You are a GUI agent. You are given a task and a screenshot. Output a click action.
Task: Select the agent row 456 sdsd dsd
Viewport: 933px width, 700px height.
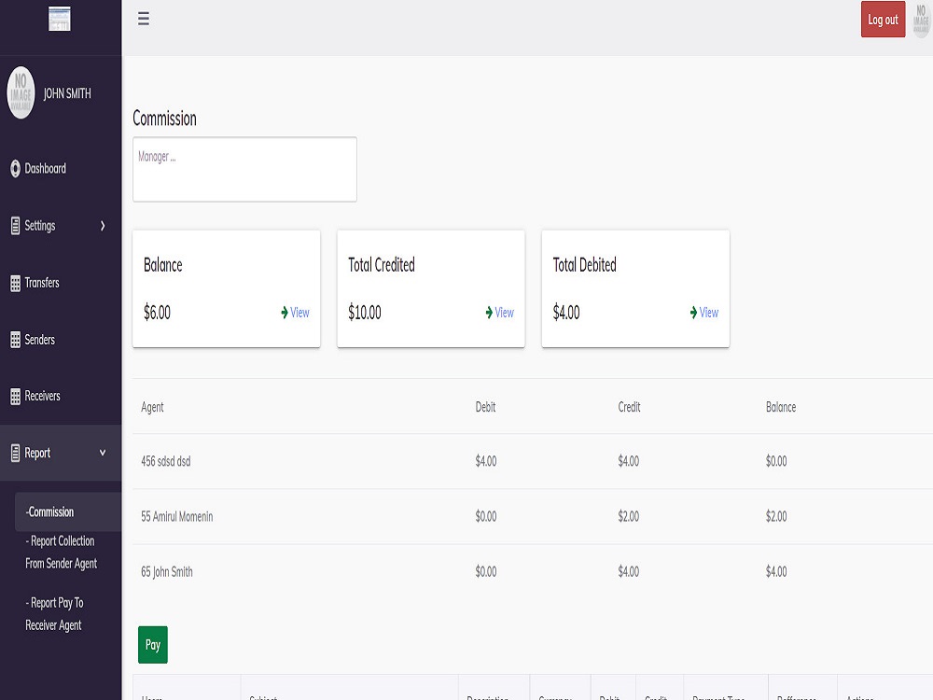coord(533,461)
